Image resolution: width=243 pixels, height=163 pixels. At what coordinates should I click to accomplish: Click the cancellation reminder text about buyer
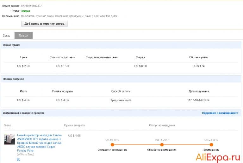[x=69, y=16]
